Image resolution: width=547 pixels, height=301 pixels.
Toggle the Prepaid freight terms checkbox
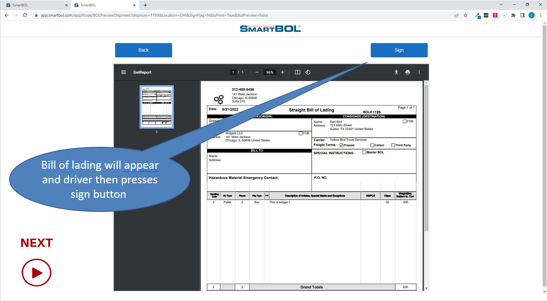(342, 145)
